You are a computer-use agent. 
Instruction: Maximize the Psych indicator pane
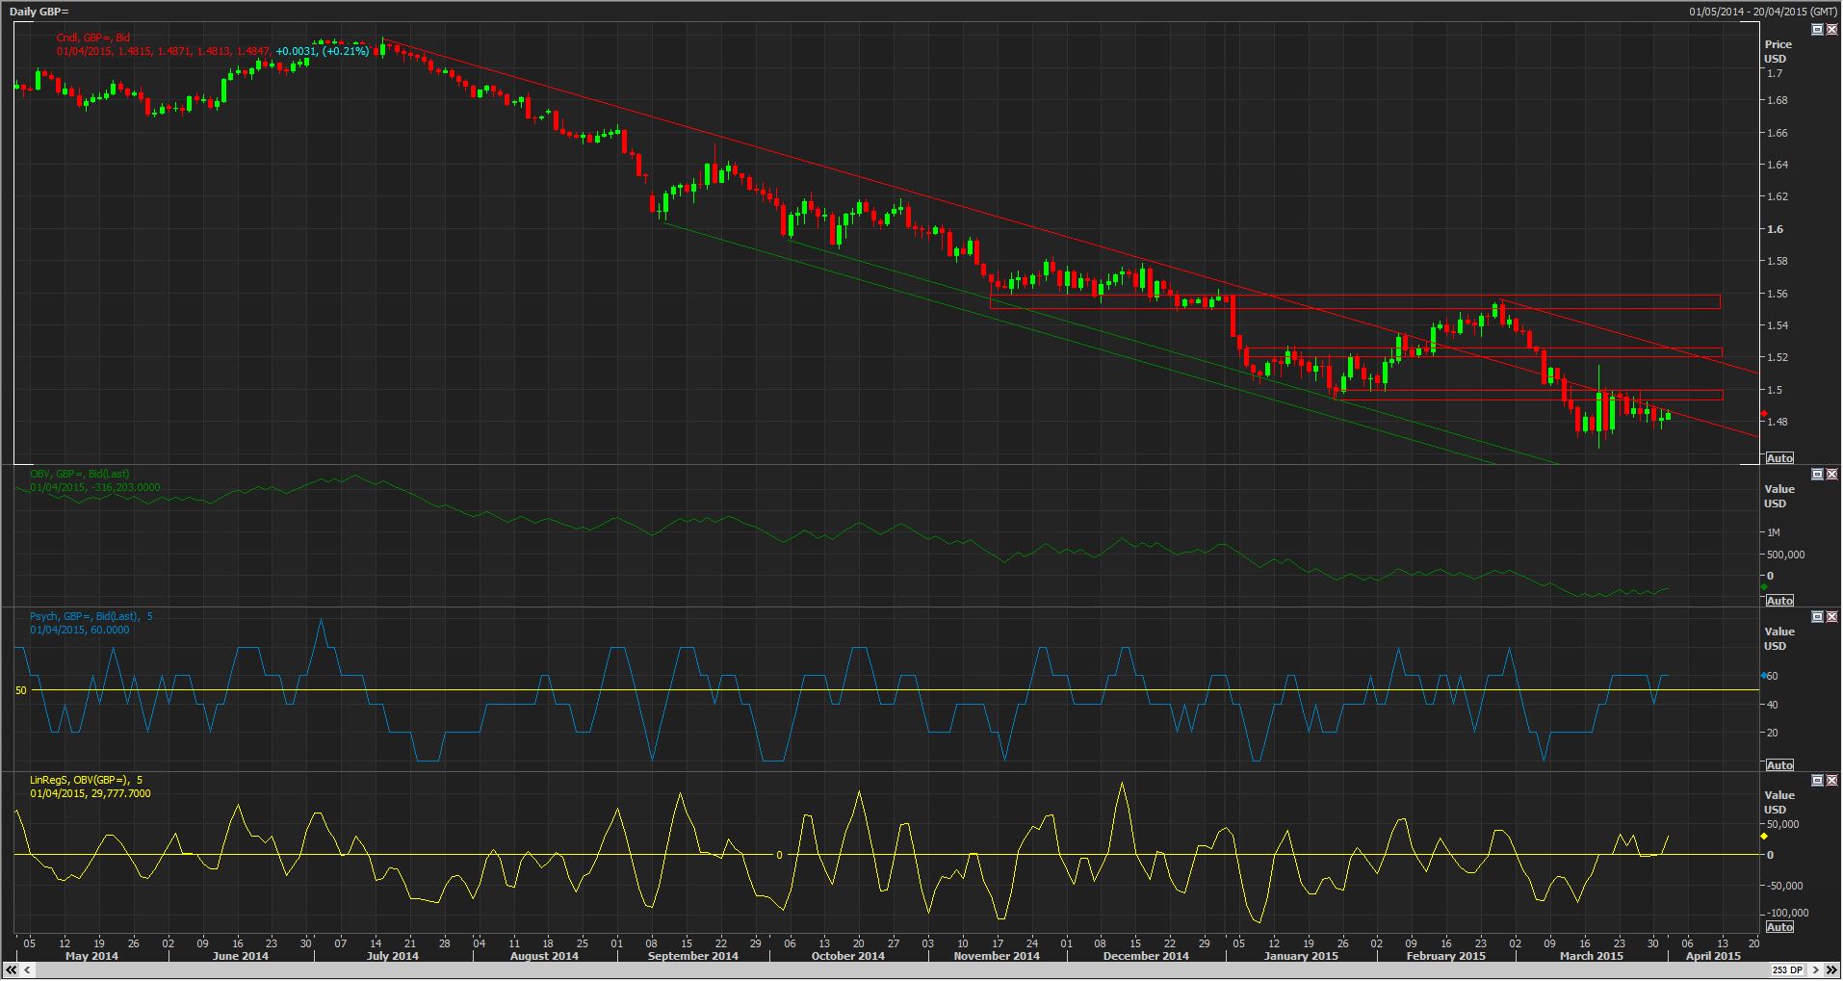coord(1817,617)
